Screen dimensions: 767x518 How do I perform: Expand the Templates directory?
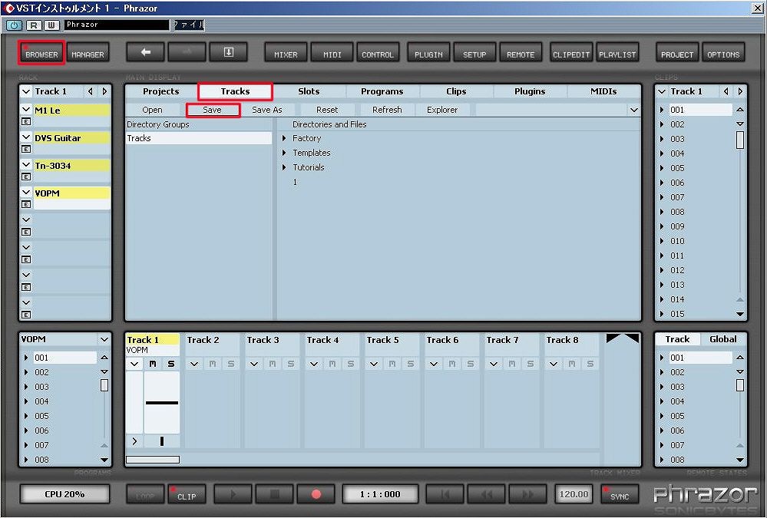(x=284, y=153)
